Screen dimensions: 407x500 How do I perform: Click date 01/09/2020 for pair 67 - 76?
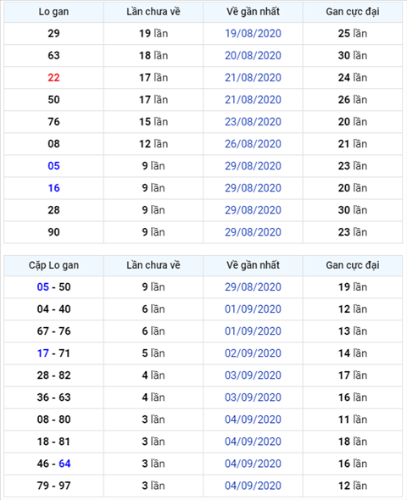pos(253,331)
